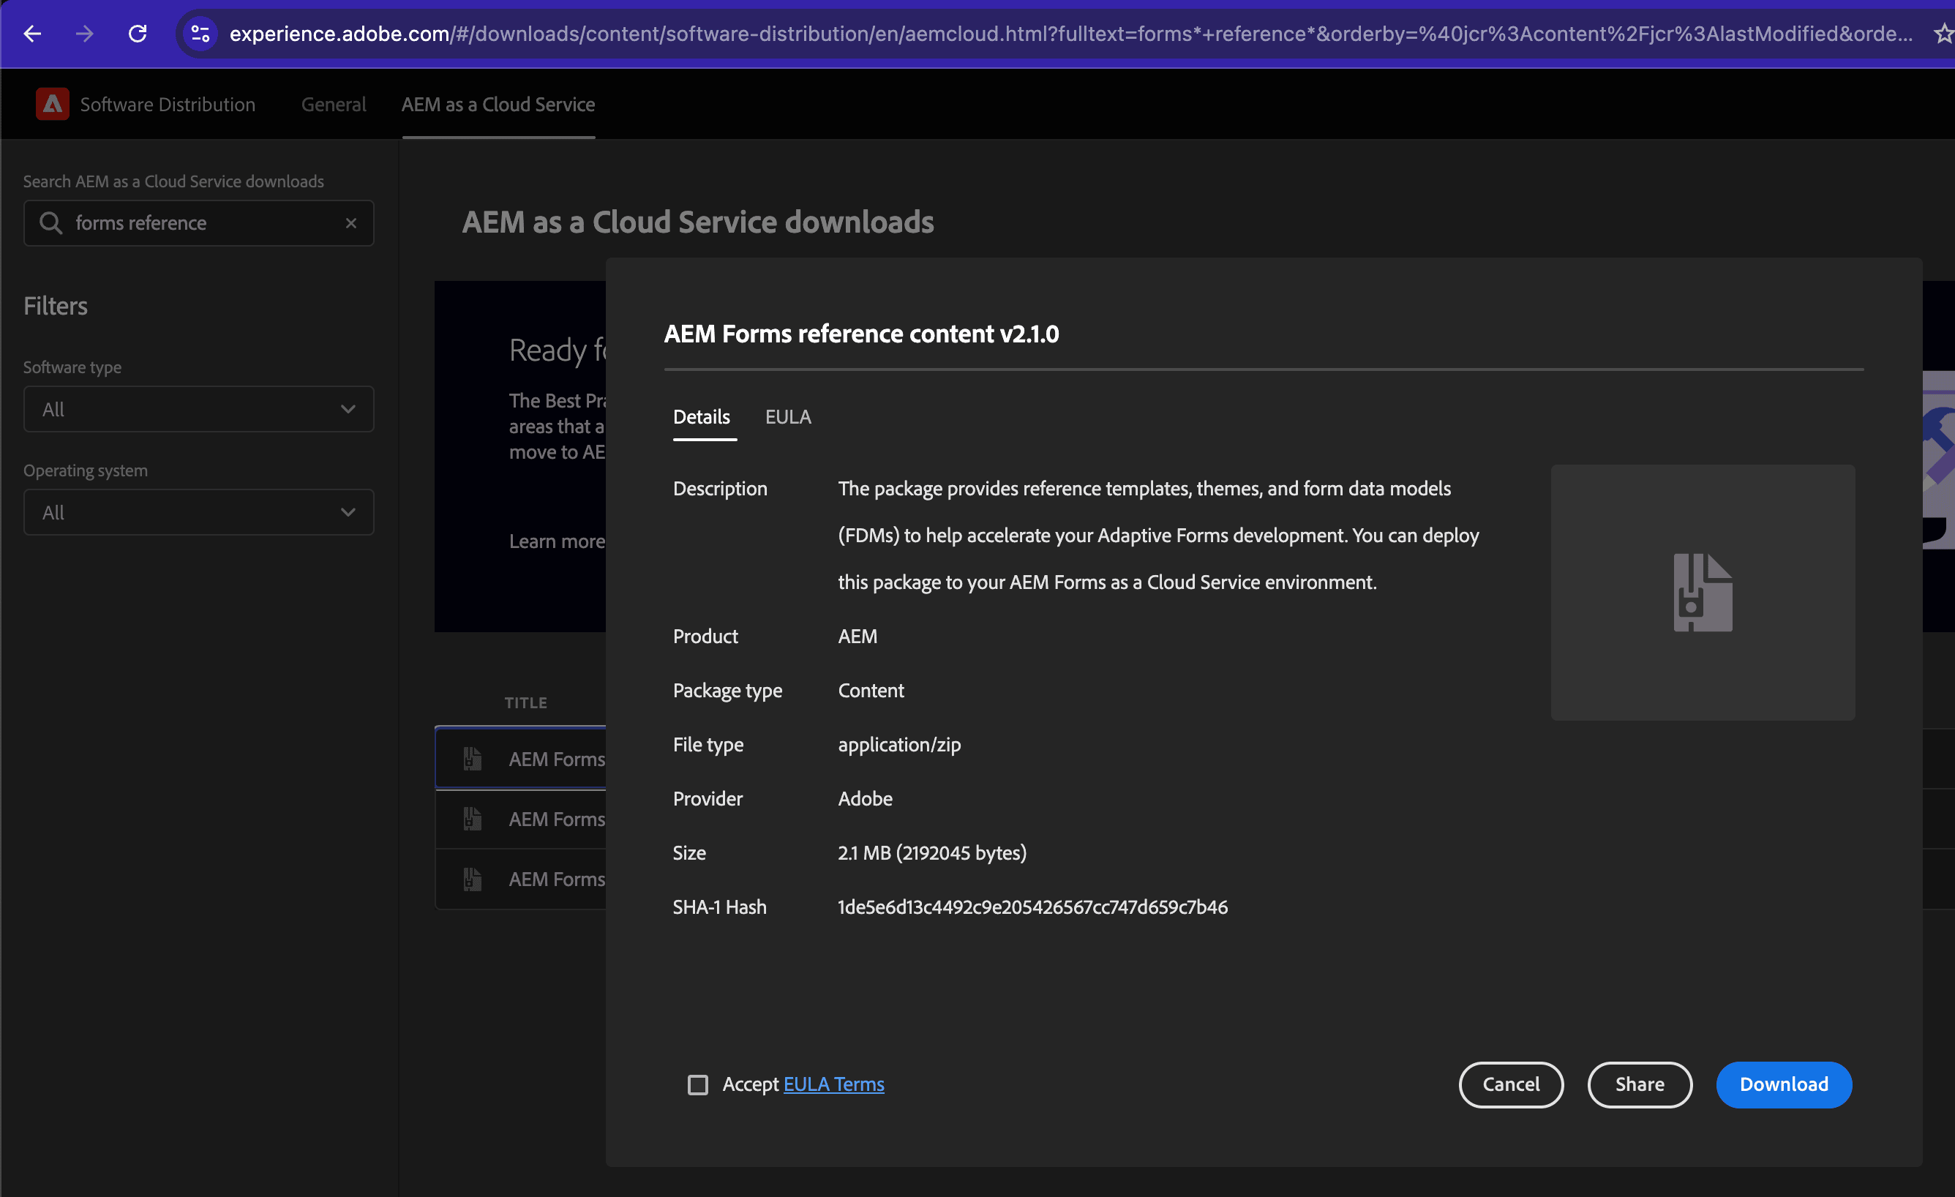Open site information icon in address bar
This screenshot has height=1197, width=1955.
pyautogui.click(x=200, y=34)
